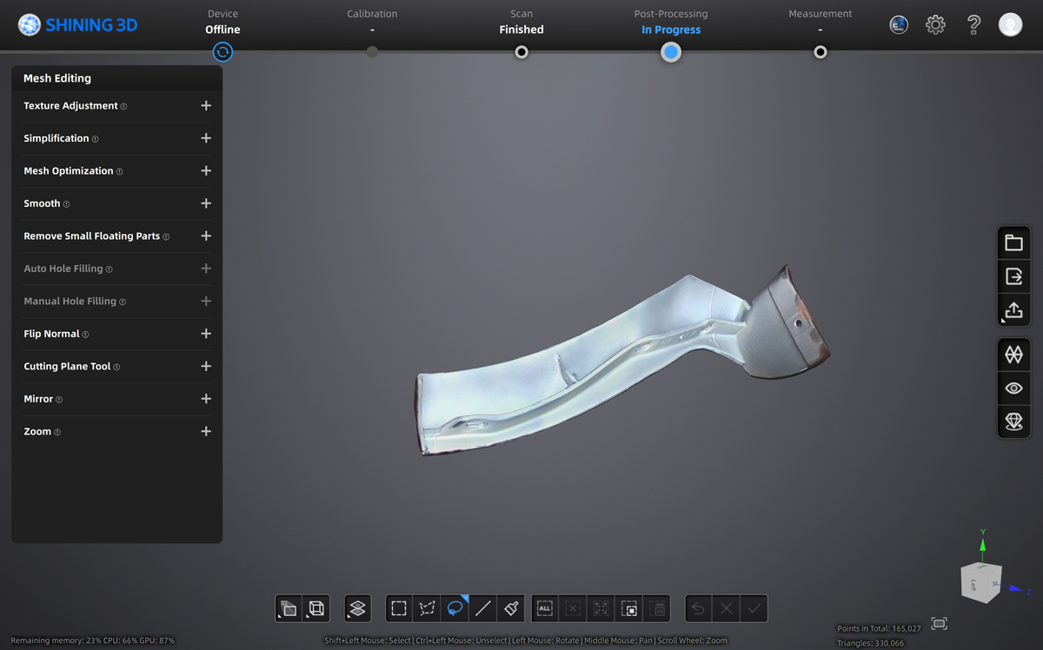Viewport: 1043px width, 650px height.
Task: Expand the Smooth section plus button
Action: pos(206,203)
